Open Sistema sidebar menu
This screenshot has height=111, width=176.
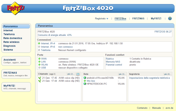8,50
